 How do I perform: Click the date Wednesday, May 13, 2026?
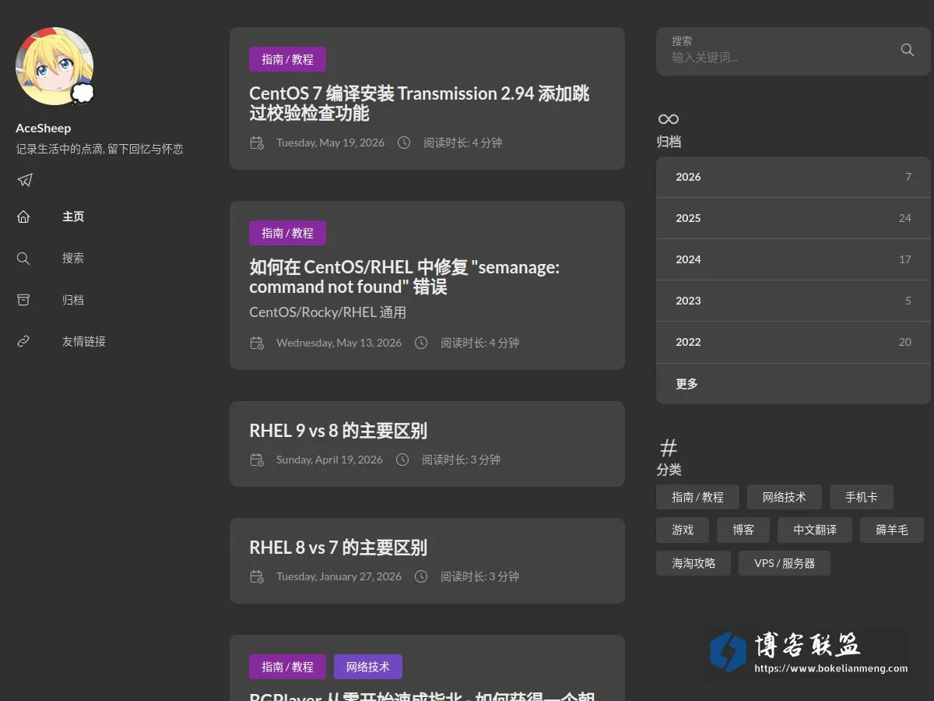pyautogui.click(x=339, y=343)
